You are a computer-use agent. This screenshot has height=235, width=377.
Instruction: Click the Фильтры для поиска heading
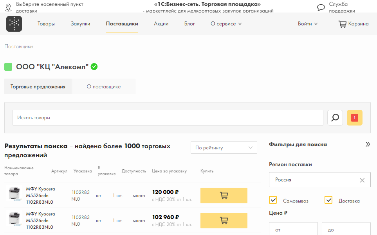pyautogui.click(x=298, y=144)
